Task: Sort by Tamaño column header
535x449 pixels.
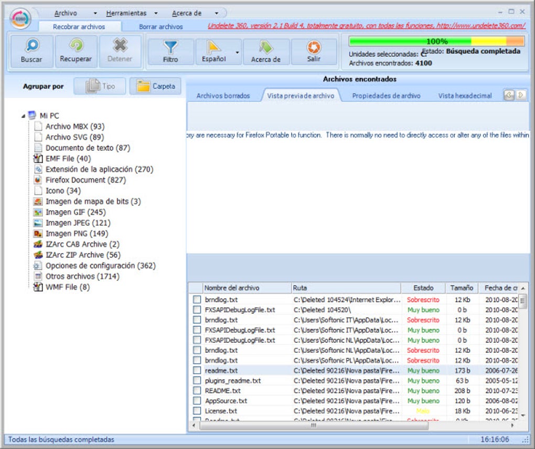Action: pos(462,288)
